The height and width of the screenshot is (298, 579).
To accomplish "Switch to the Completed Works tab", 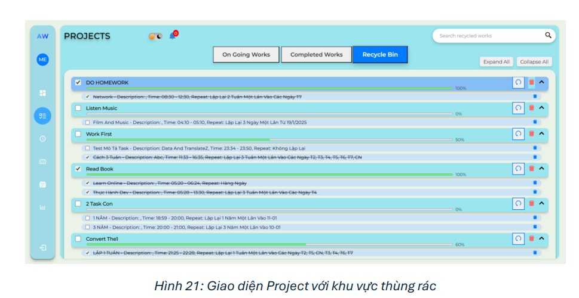I will 317,54.
